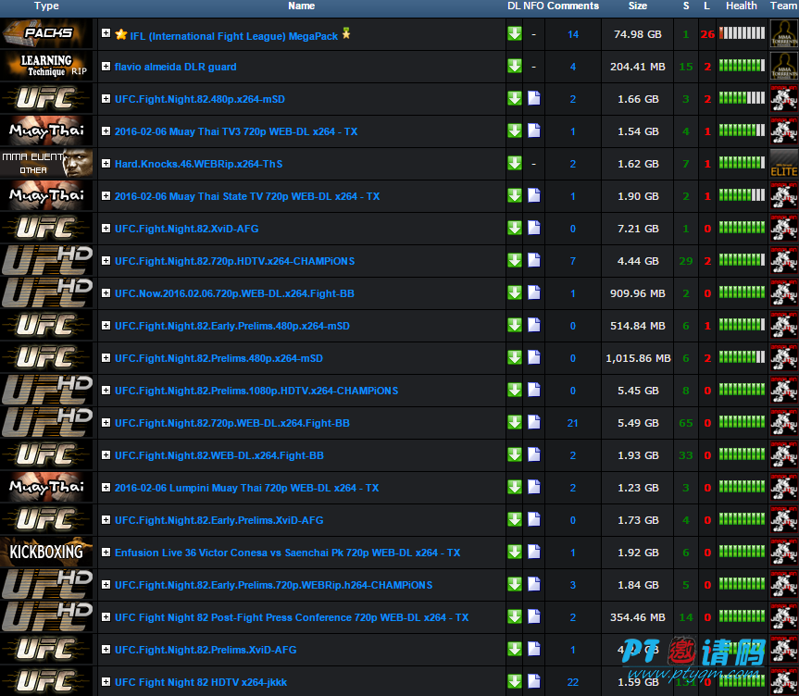The width and height of the screenshot is (799, 696).
Task: View NFO for UFC.Fight.Night.82.WEB-DL.x264.Fight-BB
Action: click(533, 454)
